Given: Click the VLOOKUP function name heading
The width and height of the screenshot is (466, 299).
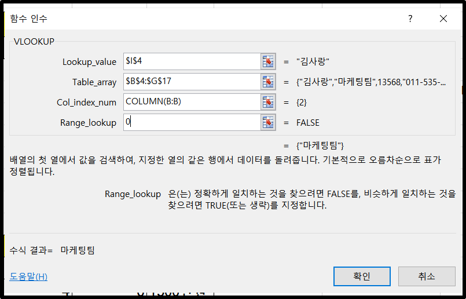Looking at the screenshot, I should 34,41.
